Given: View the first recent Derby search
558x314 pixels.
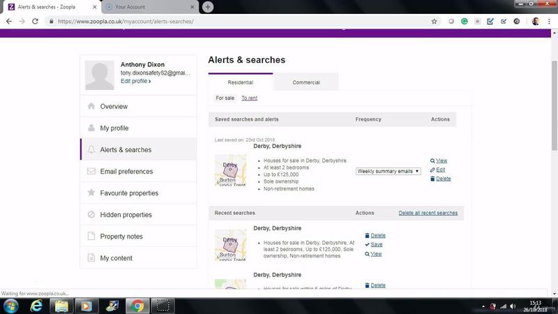Looking at the screenshot, I should 376,254.
